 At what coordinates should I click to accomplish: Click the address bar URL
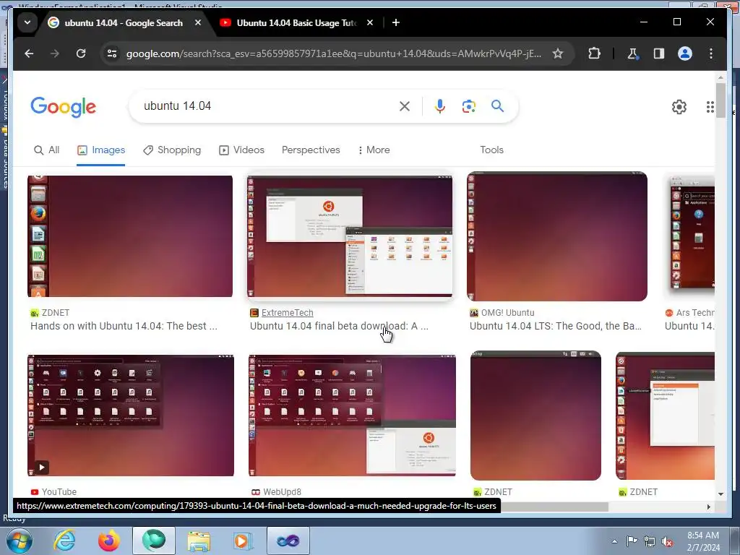[x=334, y=53]
